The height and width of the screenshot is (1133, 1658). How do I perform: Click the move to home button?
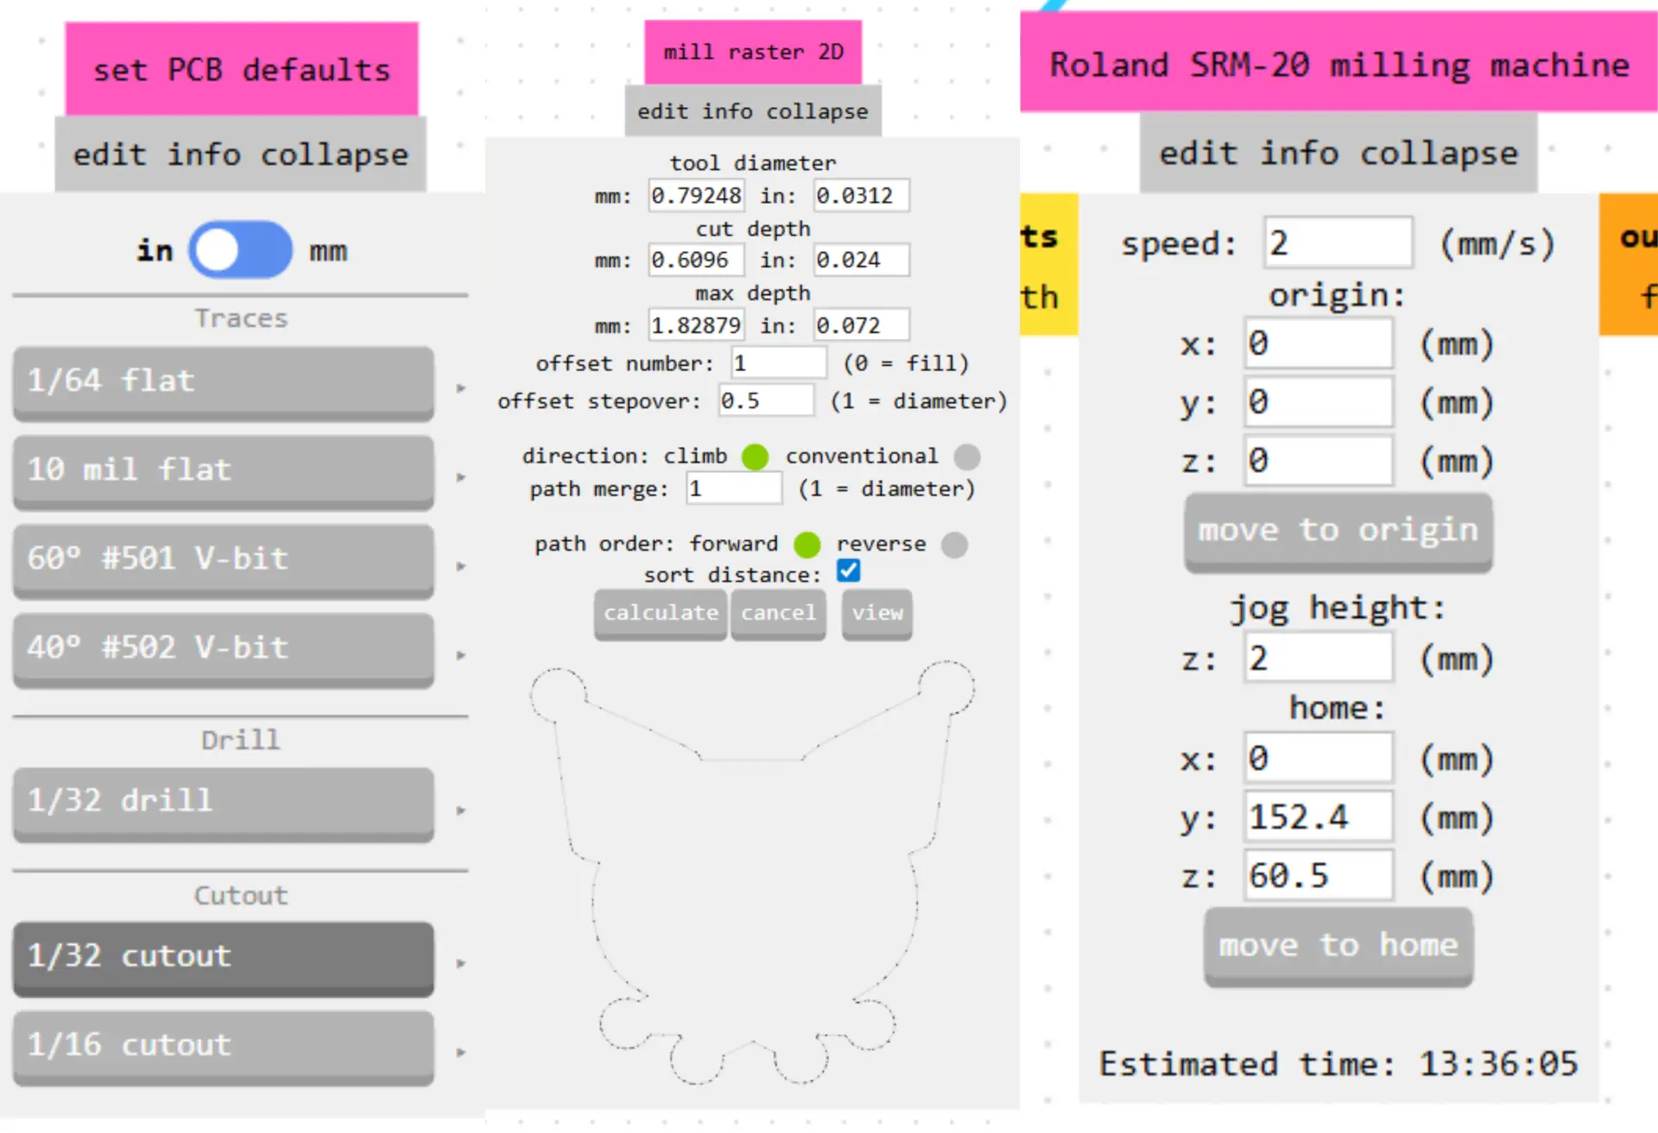(1338, 946)
